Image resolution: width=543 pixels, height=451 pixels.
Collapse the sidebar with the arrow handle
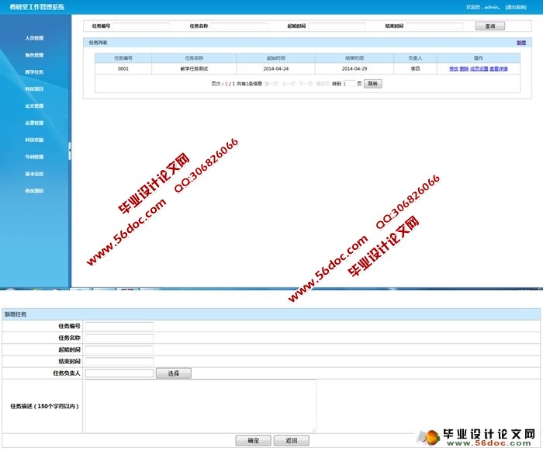pos(70,151)
